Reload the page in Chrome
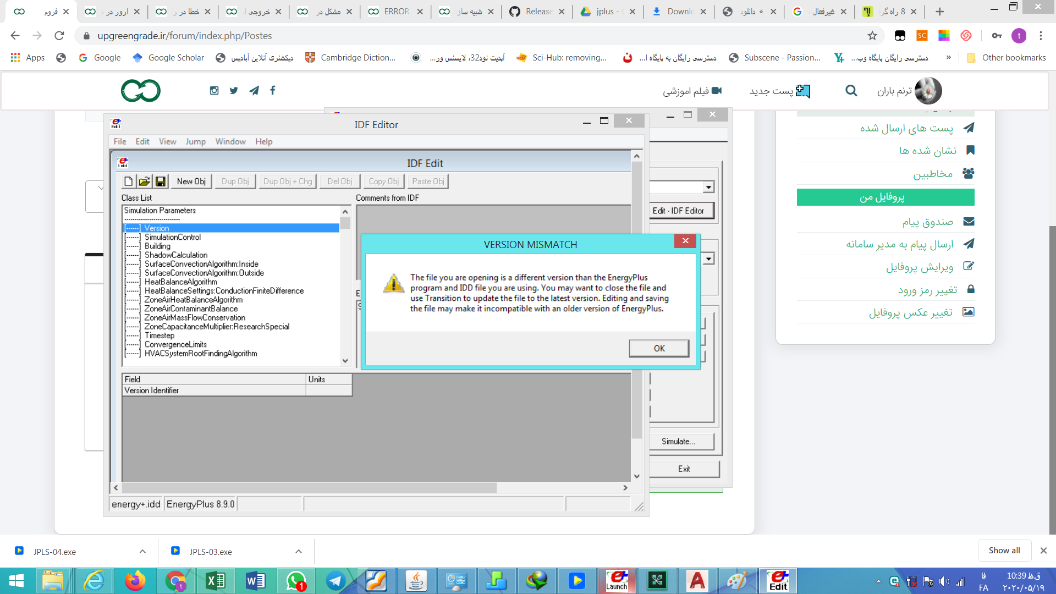The width and height of the screenshot is (1056, 594). (x=59, y=36)
